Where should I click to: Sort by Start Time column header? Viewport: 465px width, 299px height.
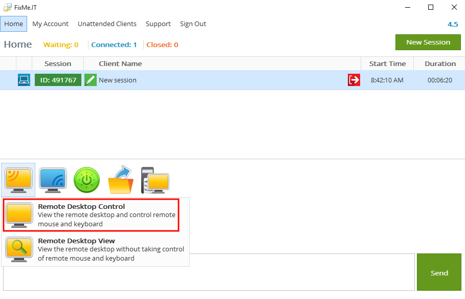[387, 63]
